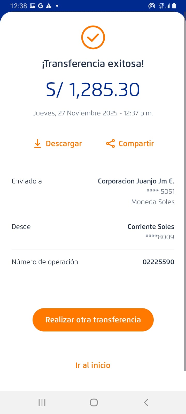Tap the S/ 1,285.30 transfer amount

[x=93, y=90]
